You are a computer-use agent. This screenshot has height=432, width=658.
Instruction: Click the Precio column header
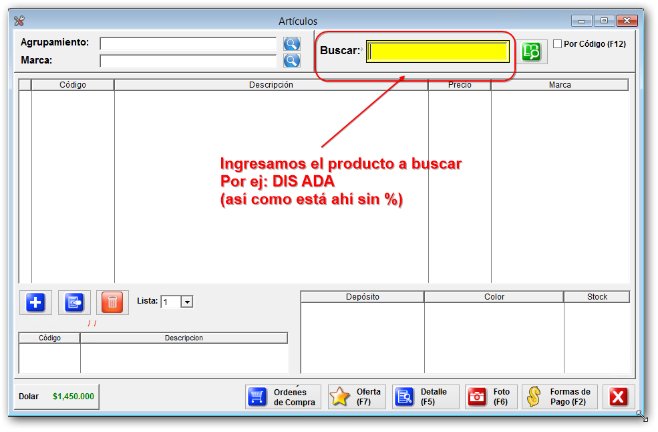coord(459,85)
